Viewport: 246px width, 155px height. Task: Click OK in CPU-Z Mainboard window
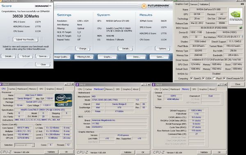(x=143, y=152)
